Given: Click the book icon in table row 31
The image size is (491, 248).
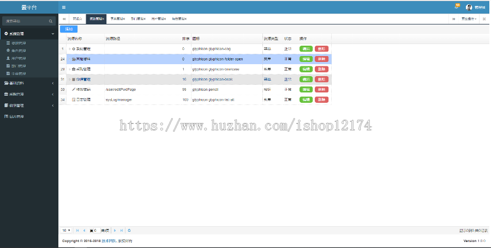Looking at the screenshot, I should point(74,79).
